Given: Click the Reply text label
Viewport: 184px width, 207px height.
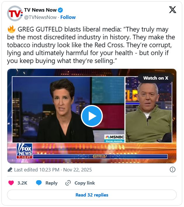Looking at the screenshot, I should [x=51, y=183].
